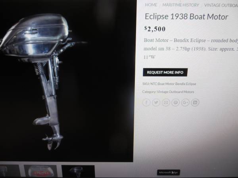The width and height of the screenshot is (238, 178).
Task: Share product on Facebook icon
Action: 146,102
